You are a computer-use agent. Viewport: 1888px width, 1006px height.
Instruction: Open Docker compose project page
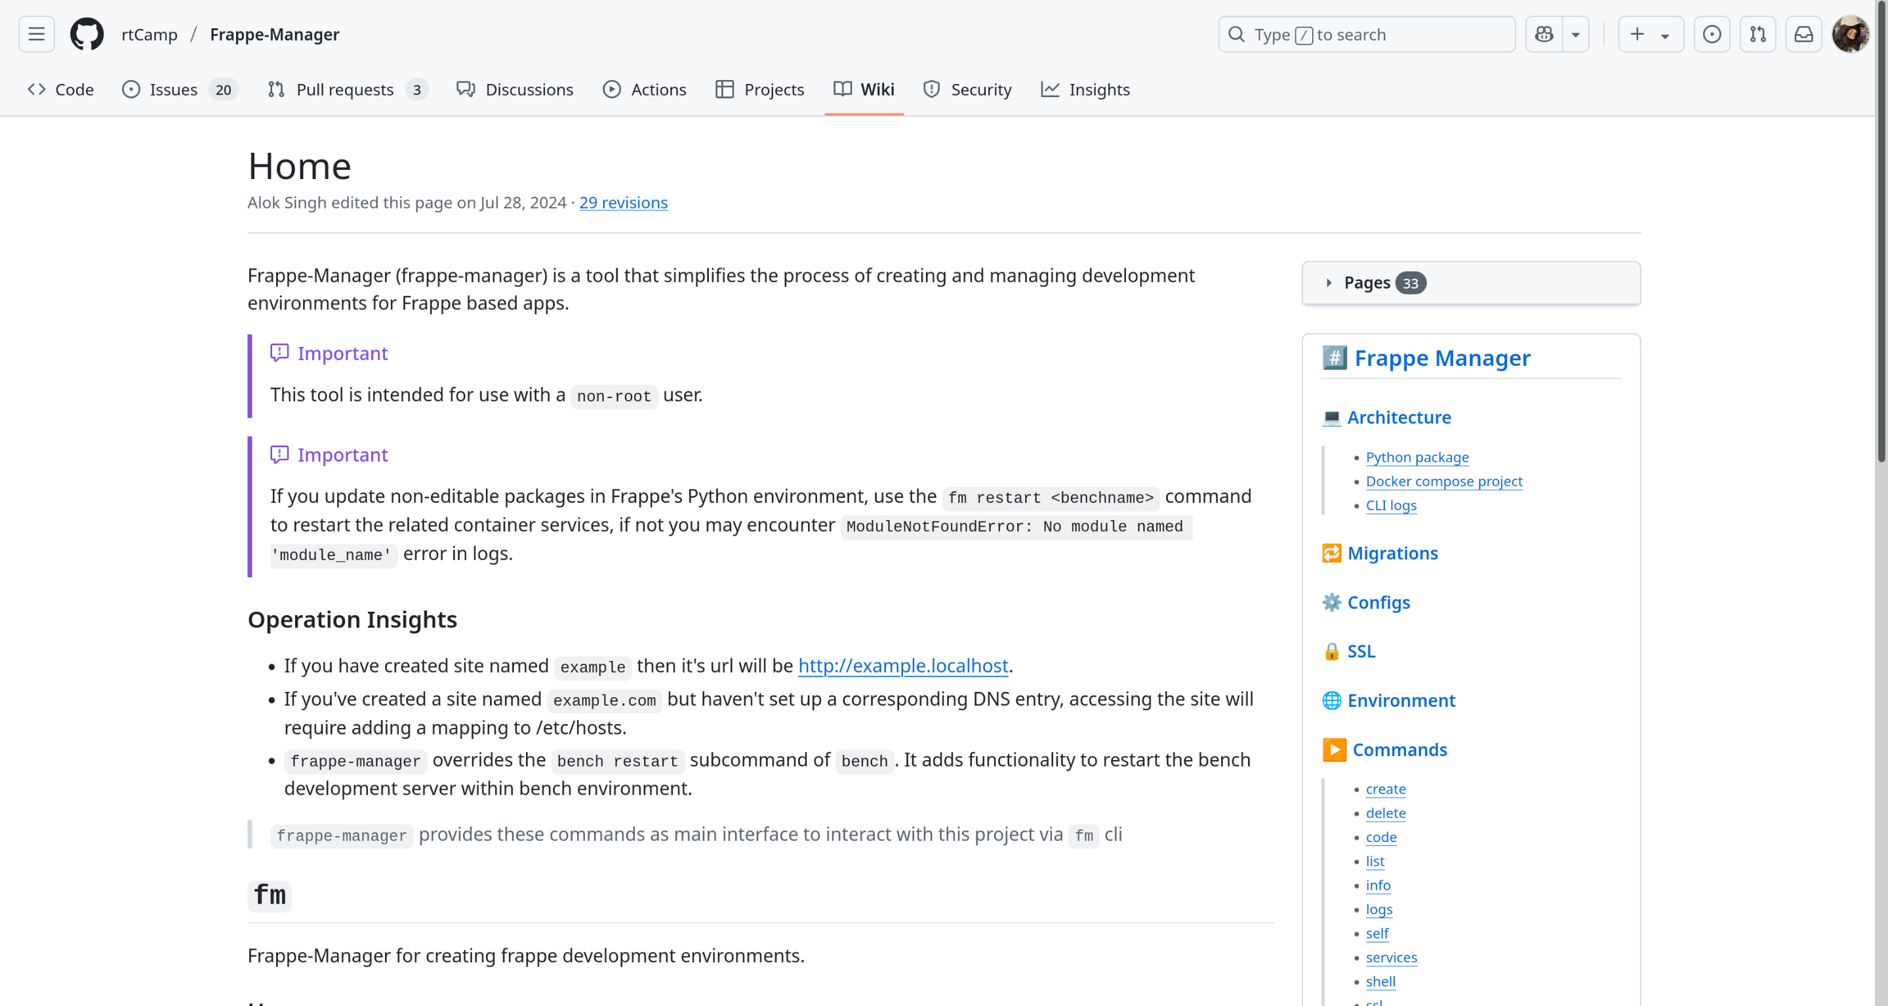(x=1444, y=481)
